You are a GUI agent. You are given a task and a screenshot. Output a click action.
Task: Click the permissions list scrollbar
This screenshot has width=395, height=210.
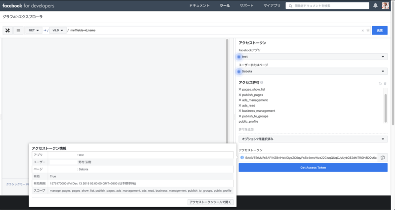(385, 108)
